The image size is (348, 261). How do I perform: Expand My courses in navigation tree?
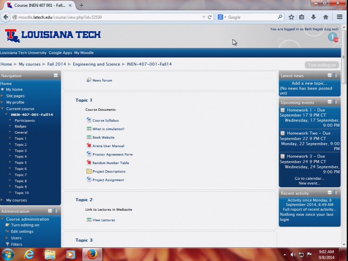2,200
